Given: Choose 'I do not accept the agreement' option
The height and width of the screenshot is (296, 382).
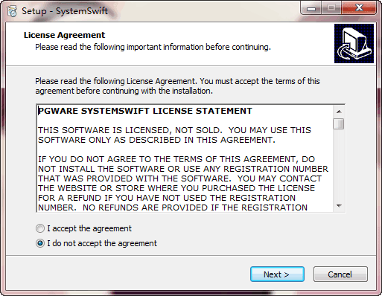Looking at the screenshot, I should click(x=40, y=243).
